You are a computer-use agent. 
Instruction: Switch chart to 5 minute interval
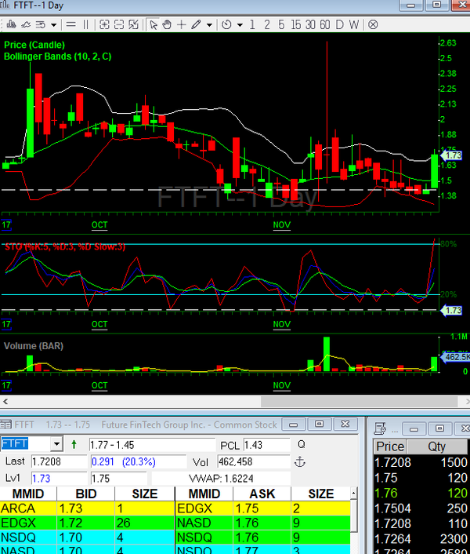(x=280, y=24)
